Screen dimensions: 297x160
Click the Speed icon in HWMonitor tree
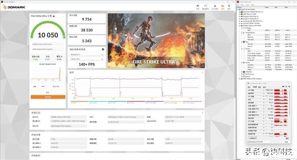click(x=244, y=76)
